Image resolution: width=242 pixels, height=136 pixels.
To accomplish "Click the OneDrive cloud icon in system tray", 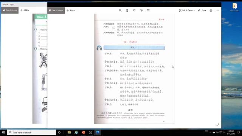I will [214, 133].
